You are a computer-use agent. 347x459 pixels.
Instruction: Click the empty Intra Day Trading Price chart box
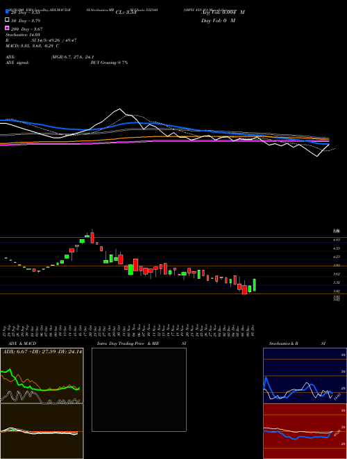tap(139, 389)
